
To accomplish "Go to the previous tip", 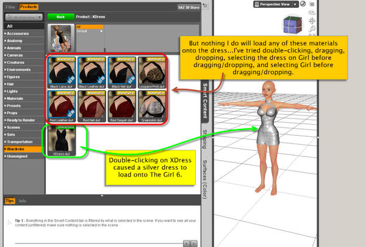I will pos(187,243).
